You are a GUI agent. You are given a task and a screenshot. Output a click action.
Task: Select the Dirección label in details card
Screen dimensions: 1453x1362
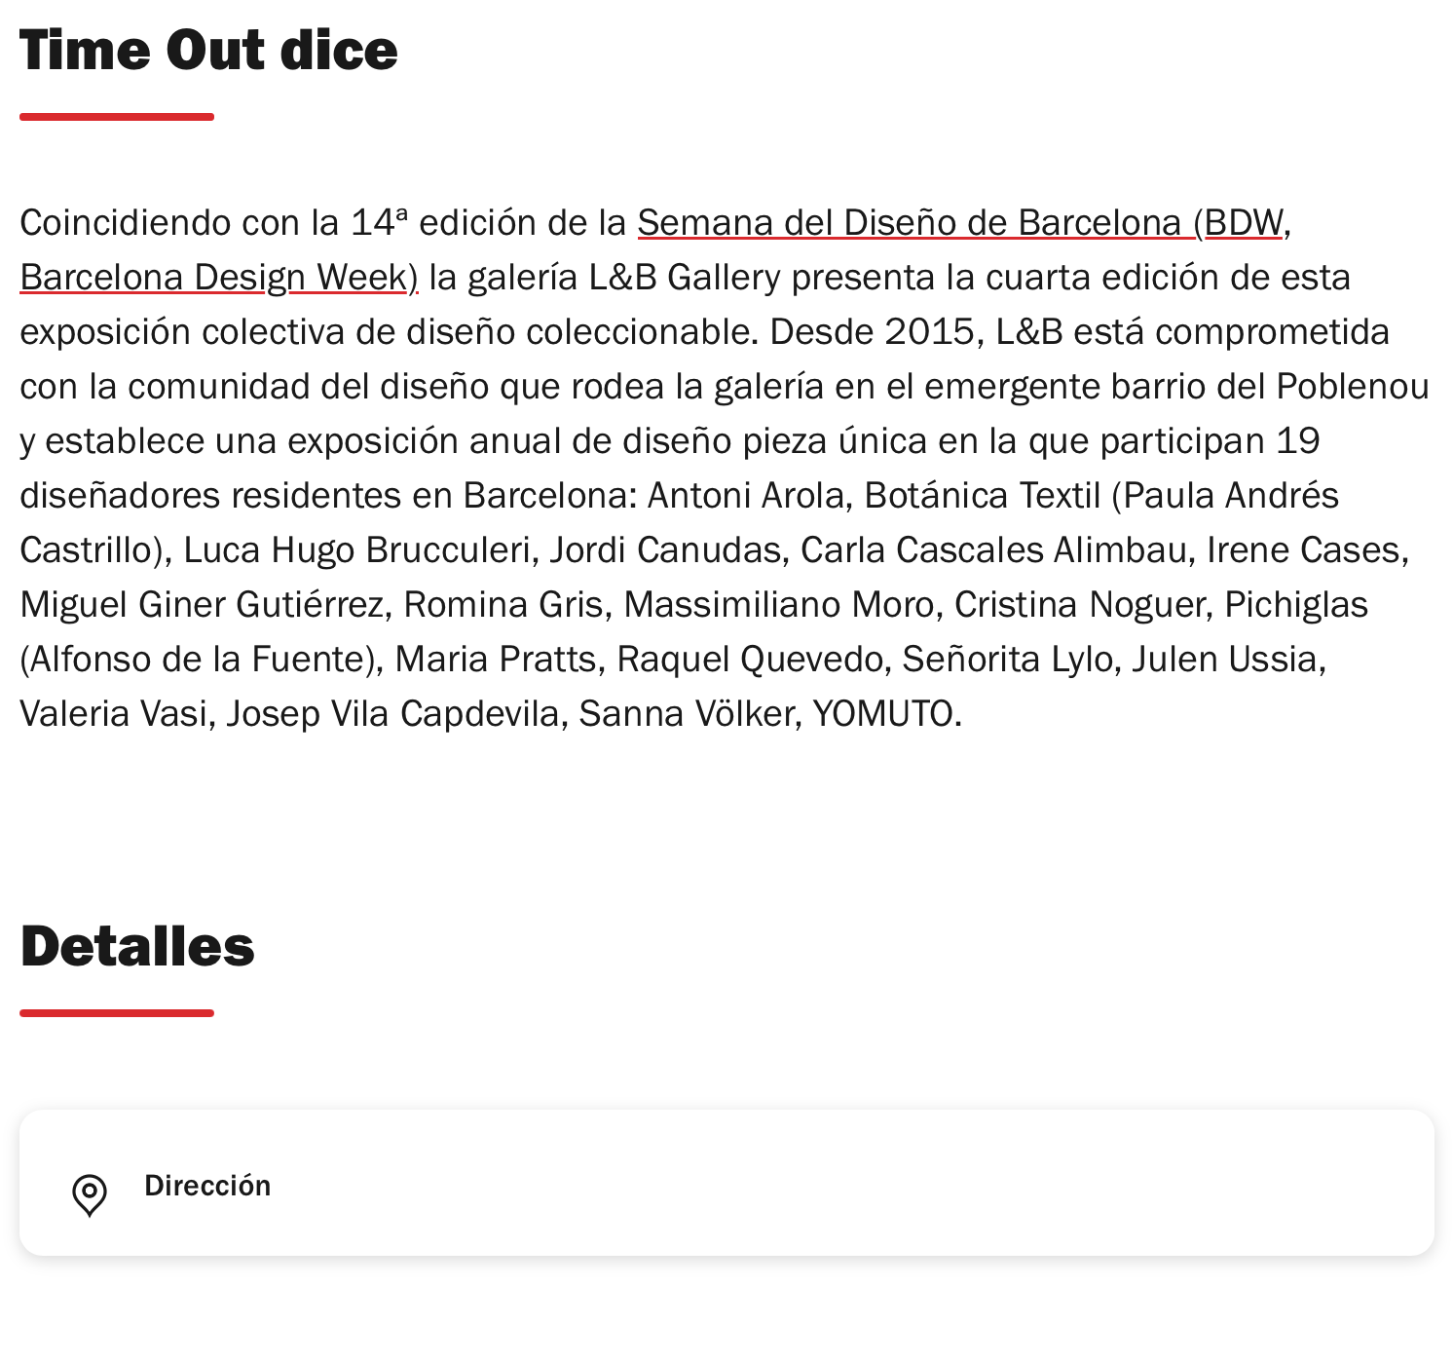(207, 1186)
